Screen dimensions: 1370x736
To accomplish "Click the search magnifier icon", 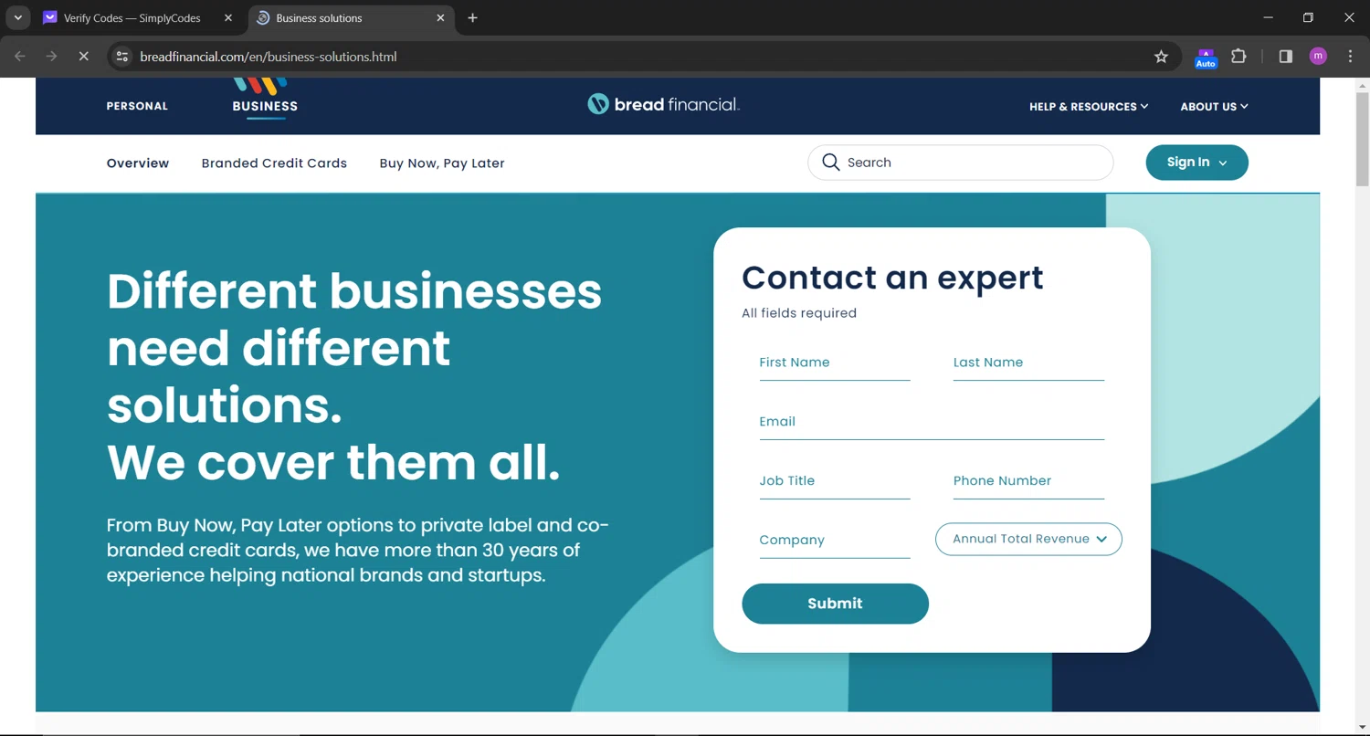I will (830, 163).
